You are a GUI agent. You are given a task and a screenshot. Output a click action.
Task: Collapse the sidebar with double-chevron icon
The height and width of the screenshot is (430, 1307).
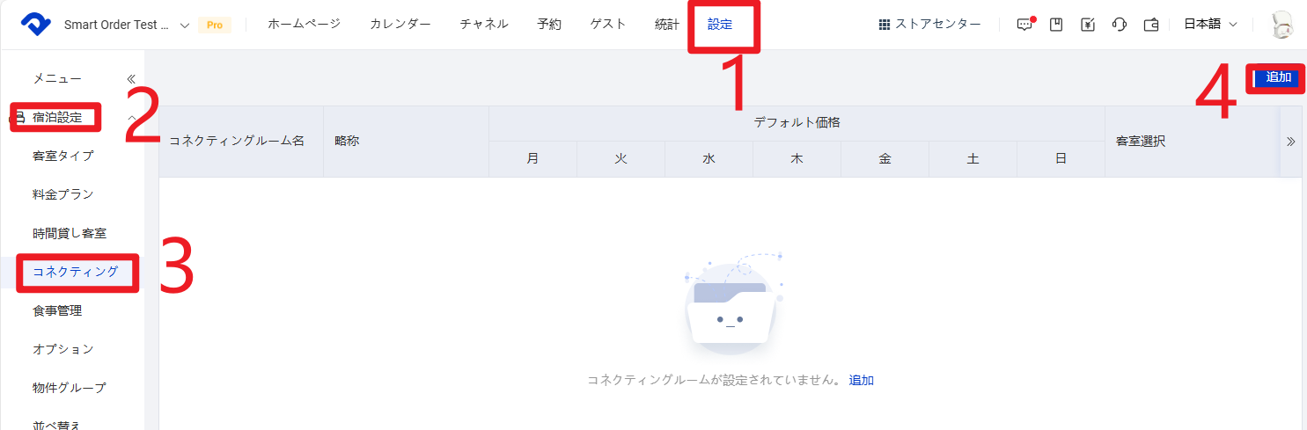(x=131, y=78)
